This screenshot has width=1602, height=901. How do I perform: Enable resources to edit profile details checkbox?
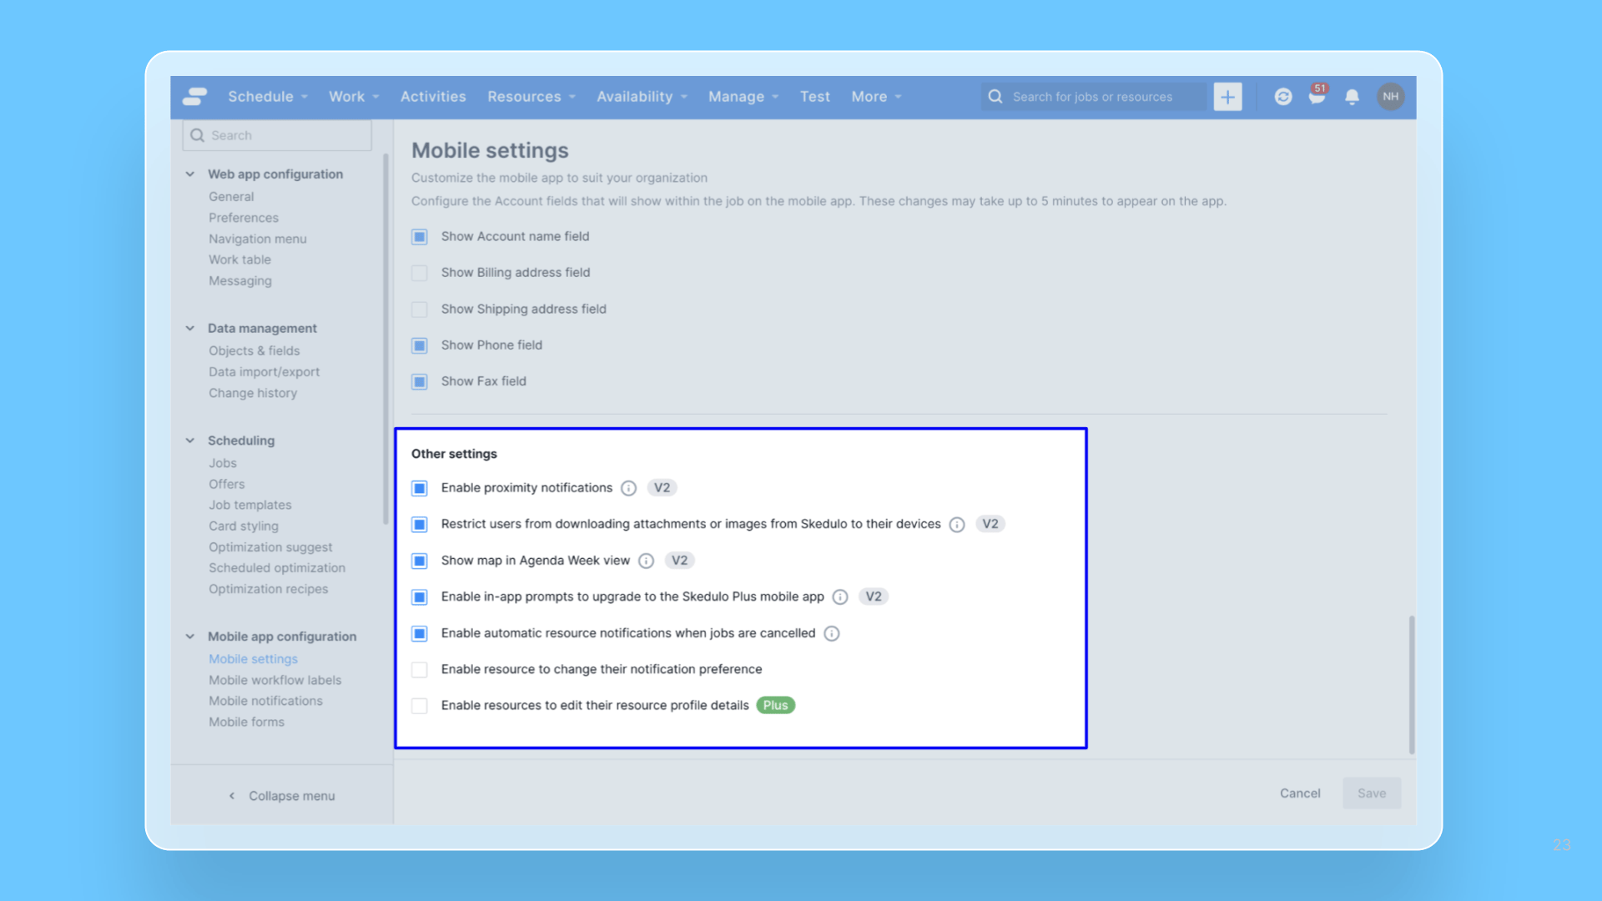(x=420, y=706)
